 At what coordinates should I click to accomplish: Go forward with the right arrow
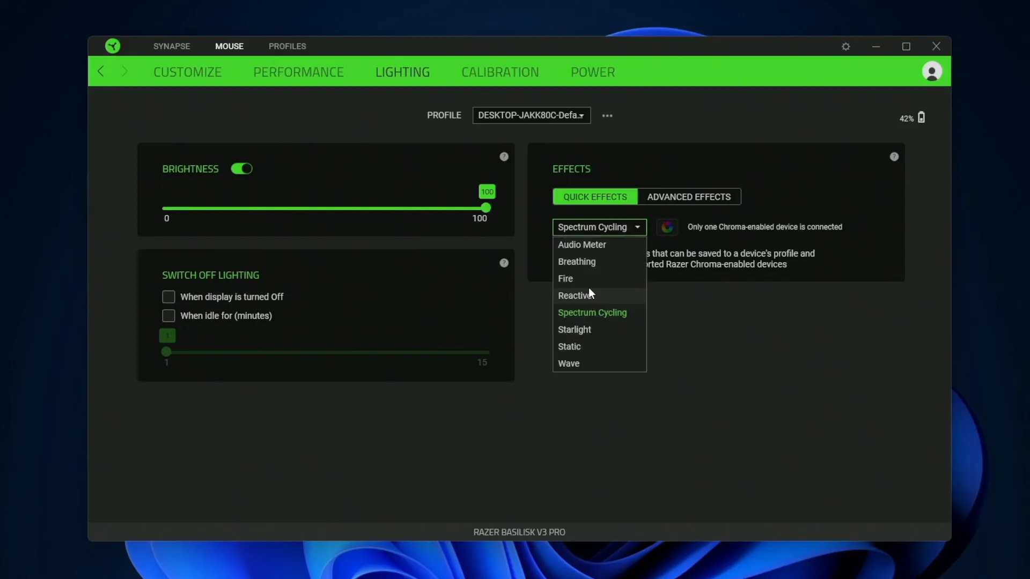(x=125, y=71)
